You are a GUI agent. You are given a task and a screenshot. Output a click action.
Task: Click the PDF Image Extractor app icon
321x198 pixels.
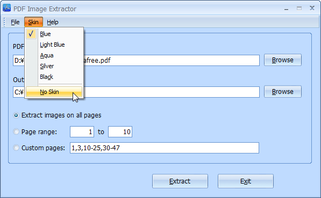coord(7,8)
